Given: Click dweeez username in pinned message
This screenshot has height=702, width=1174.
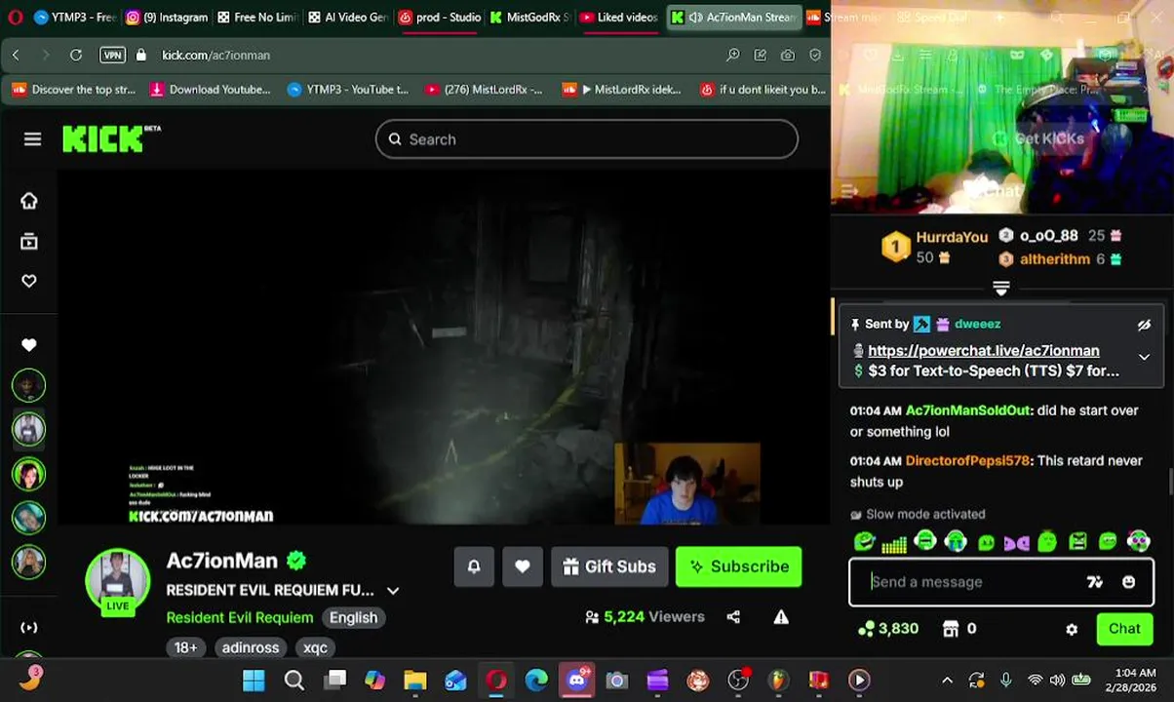Looking at the screenshot, I should (977, 324).
